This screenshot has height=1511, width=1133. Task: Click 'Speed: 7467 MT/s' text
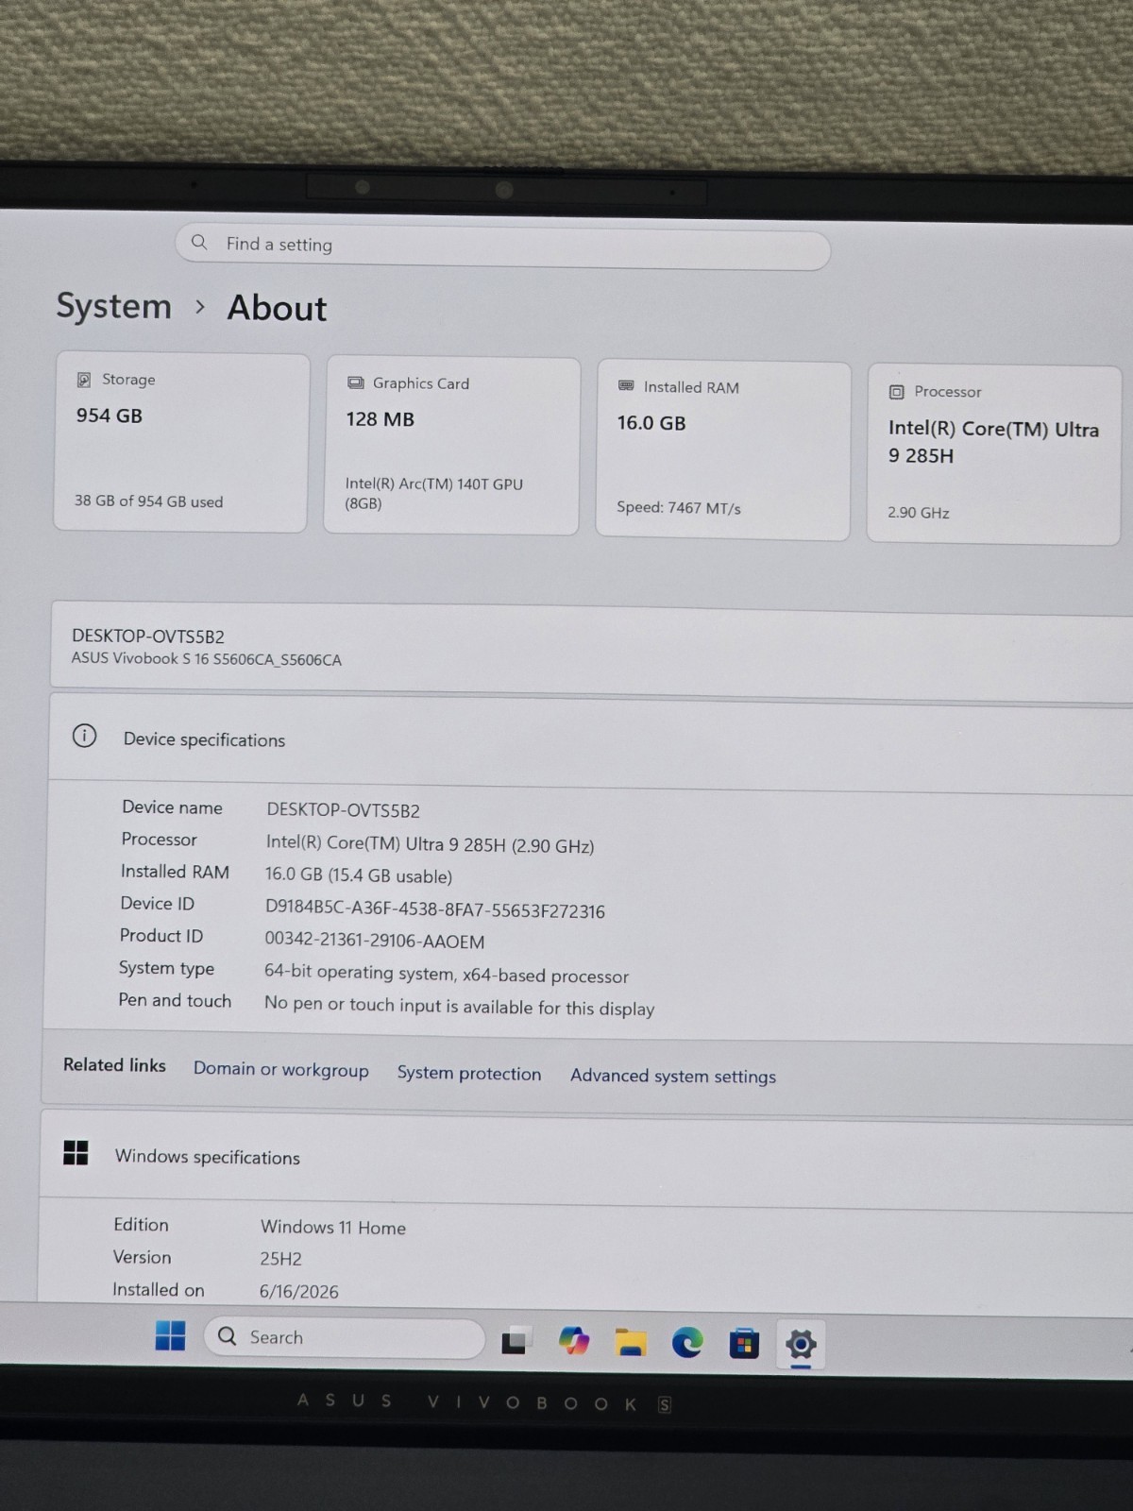(x=679, y=508)
